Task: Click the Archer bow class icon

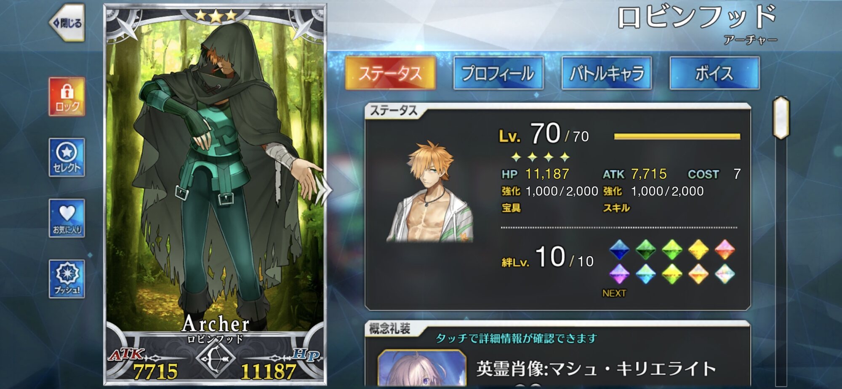Action: 215,359
